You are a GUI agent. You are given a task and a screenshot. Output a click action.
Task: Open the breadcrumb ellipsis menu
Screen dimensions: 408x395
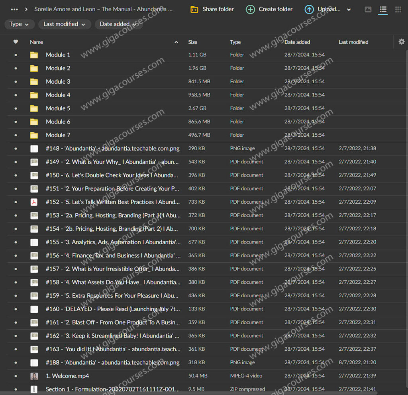(x=15, y=9)
